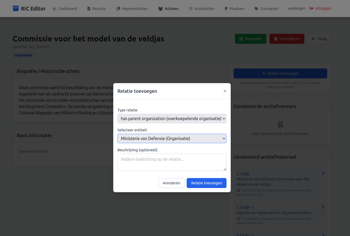Open the Plaatsen section
Viewport: 350px width, 236px height.
point(234,9)
